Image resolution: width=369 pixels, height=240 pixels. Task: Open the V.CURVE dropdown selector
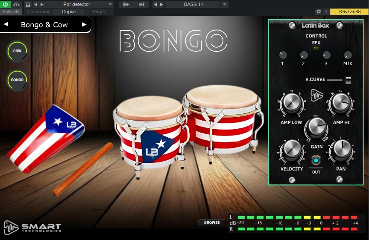(348, 80)
